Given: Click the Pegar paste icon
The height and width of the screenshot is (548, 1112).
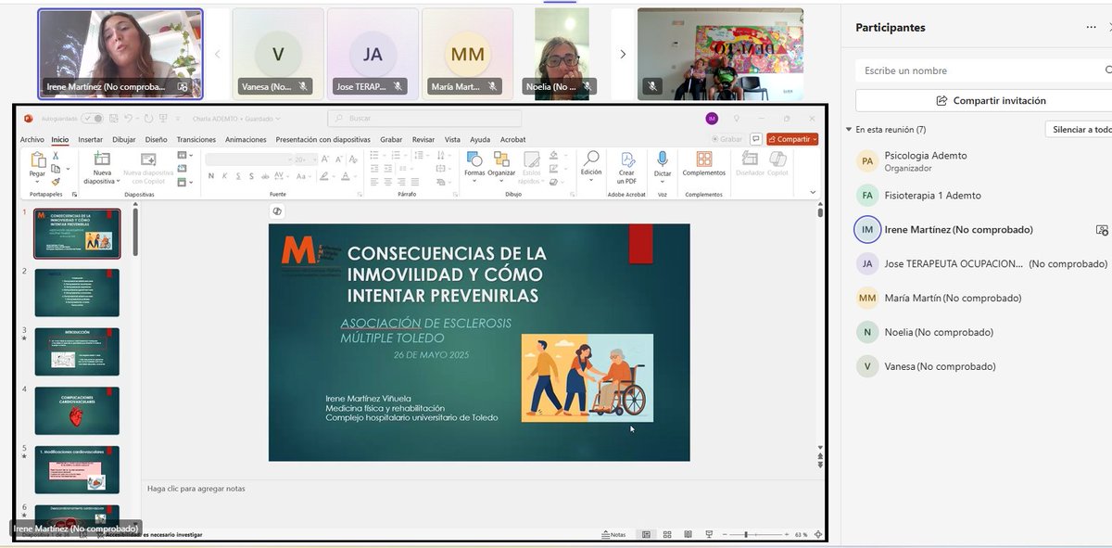Looking at the screenshot, I should [38, 160].
